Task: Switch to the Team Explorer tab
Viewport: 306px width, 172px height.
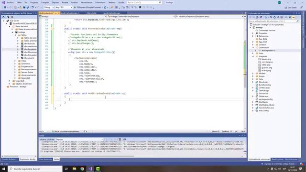Action: (277, 159)
